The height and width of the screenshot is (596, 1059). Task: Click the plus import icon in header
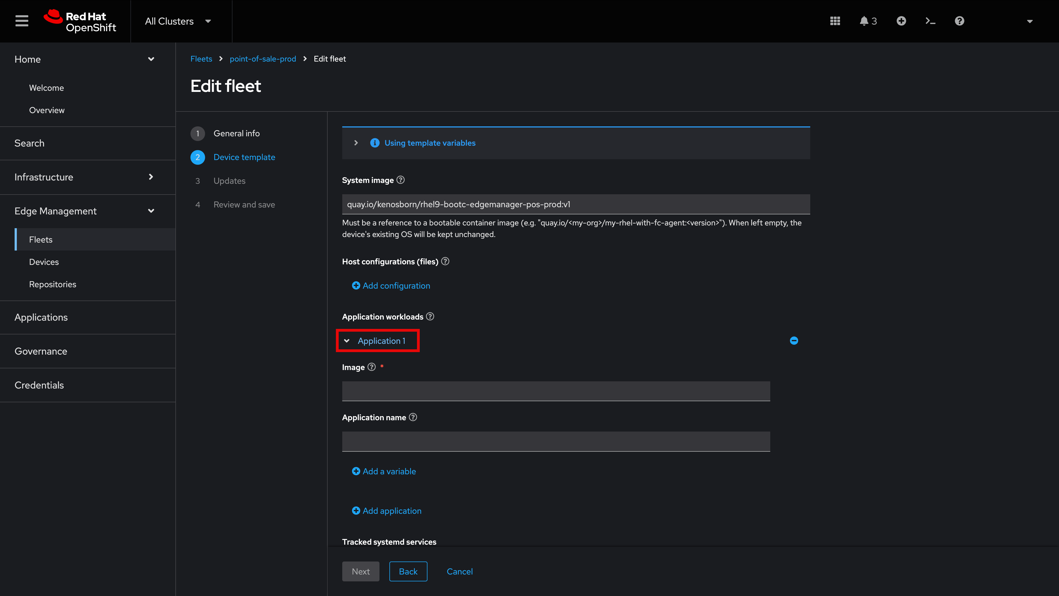click(x=901, y=21)
